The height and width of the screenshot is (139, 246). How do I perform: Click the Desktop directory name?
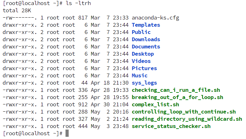[143, 54]
